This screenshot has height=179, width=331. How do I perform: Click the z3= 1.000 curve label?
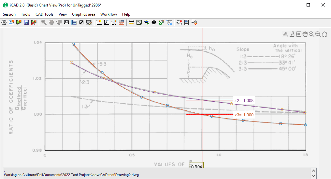coord(244,115)
